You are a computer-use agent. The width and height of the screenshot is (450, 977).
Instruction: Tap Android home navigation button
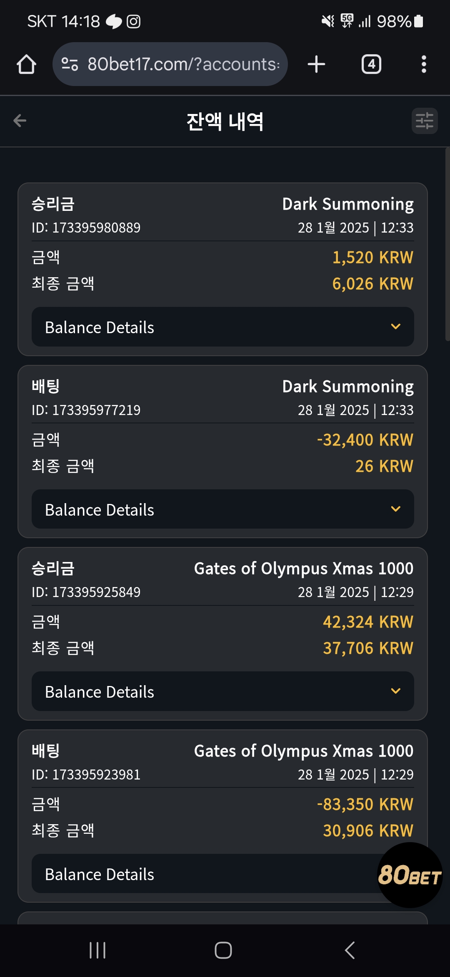click(223, 950)
